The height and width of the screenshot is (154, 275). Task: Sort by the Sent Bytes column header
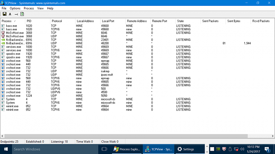coord(238,21)
